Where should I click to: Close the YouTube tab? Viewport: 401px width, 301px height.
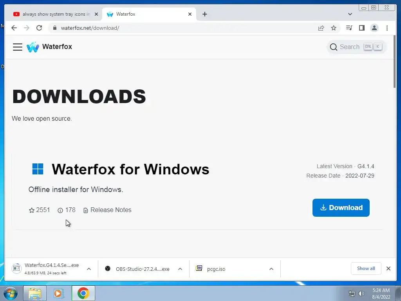(x=96, y=14)
